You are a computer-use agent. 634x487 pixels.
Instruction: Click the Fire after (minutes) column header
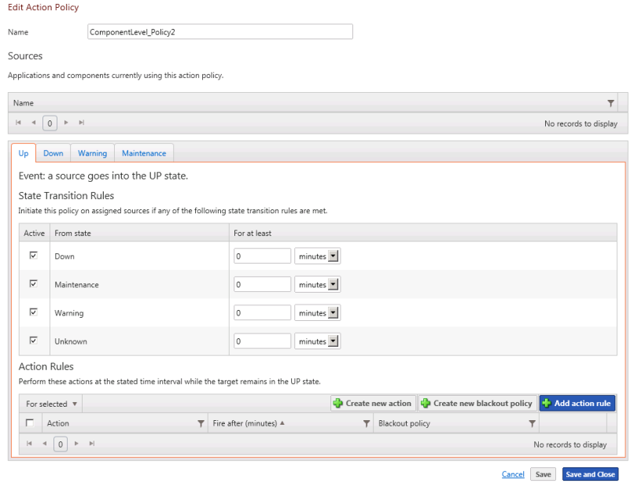(245, 423)
